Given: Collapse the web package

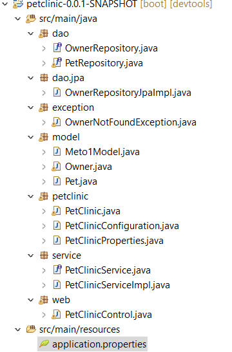Looking at the screenshot, I should pyautogui.click(x=30, y=300).
